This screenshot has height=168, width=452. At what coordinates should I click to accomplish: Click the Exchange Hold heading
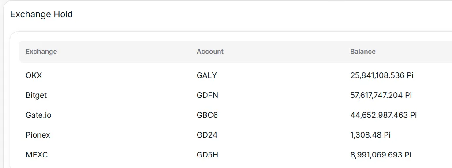point(41,14)
